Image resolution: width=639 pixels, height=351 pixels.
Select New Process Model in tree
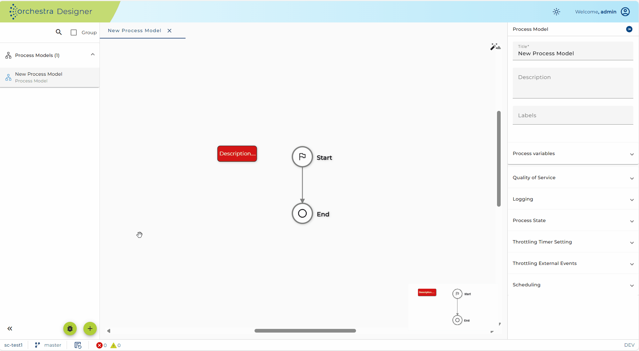pos(50,77)
